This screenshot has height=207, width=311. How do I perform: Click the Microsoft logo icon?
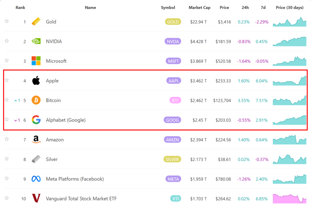pyautogui.click(x=36, y=61)
